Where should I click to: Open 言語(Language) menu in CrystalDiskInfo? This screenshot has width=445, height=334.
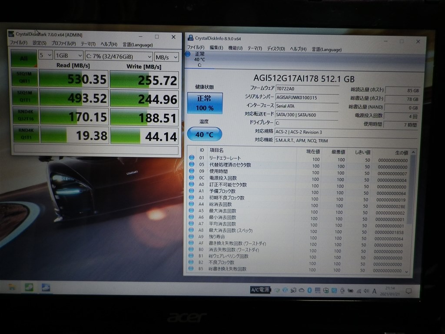(327, 50)
